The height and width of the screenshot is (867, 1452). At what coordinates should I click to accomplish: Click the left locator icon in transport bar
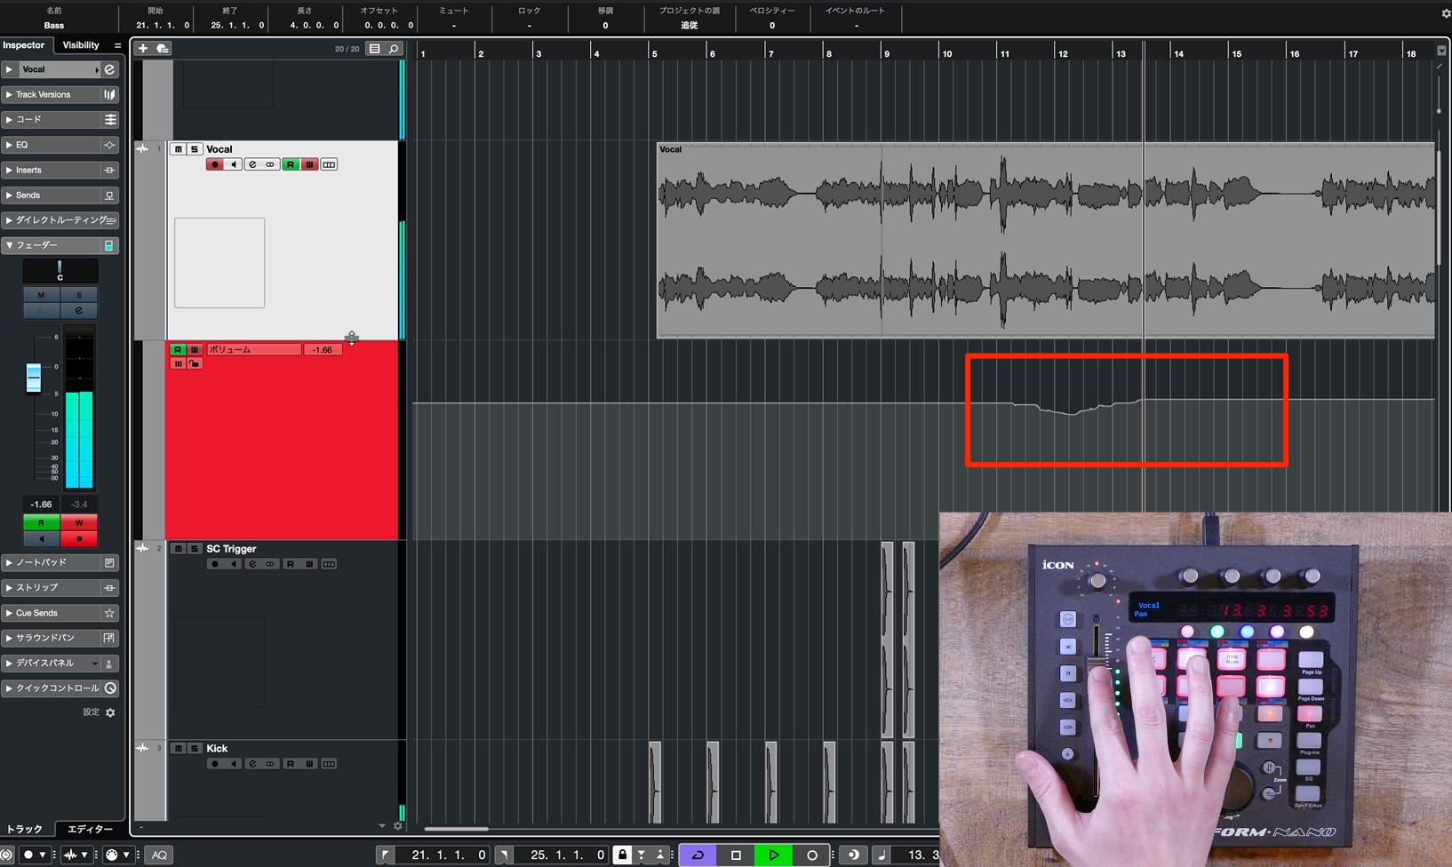click(385, 855)
